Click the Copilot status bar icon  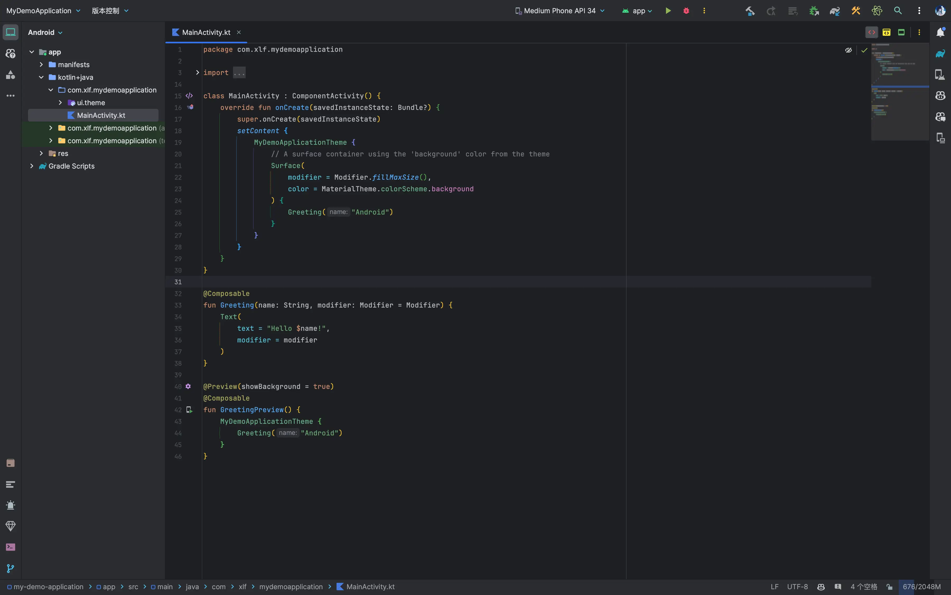(x=821, y=587)
